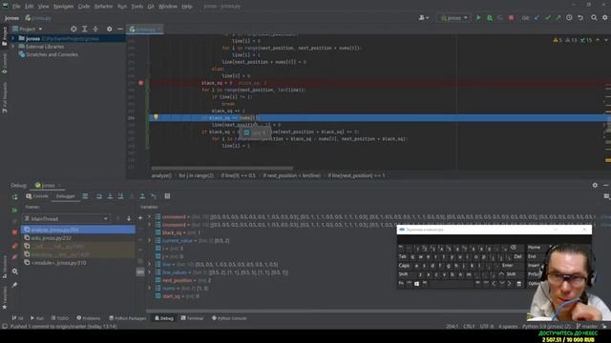This screenshot has height=343, width=611.
Task: Select the next_position variable row
Action: pyautogui.click(x=183, y=280)
